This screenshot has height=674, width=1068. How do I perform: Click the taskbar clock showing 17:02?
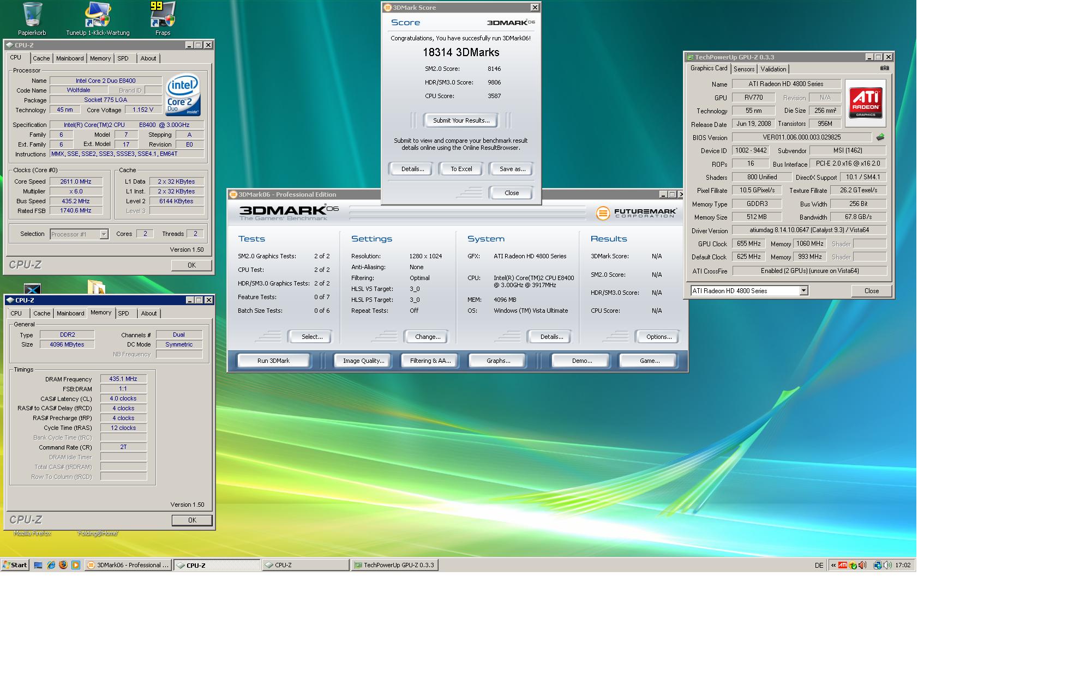(x=903, y=565)
